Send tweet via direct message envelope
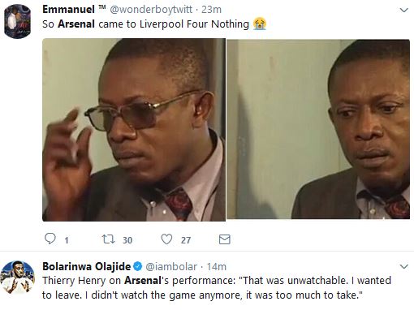 click(x=224, y=239)
